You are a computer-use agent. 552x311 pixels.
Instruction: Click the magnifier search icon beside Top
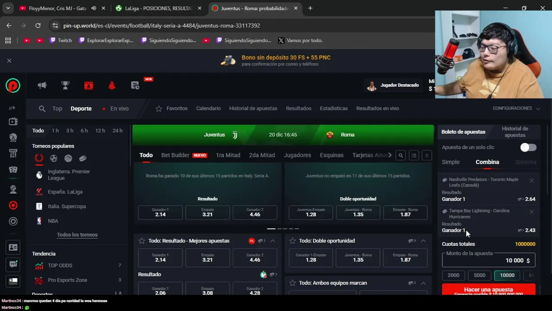click(42, 108)
